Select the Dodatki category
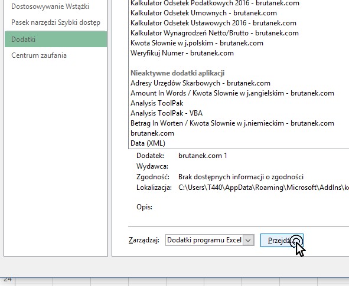 coord(56,40)
